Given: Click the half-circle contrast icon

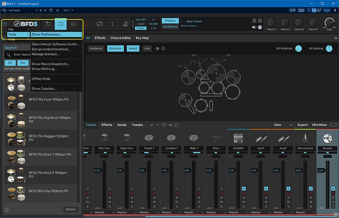Looking at the screenshot, I should [157, 49].
